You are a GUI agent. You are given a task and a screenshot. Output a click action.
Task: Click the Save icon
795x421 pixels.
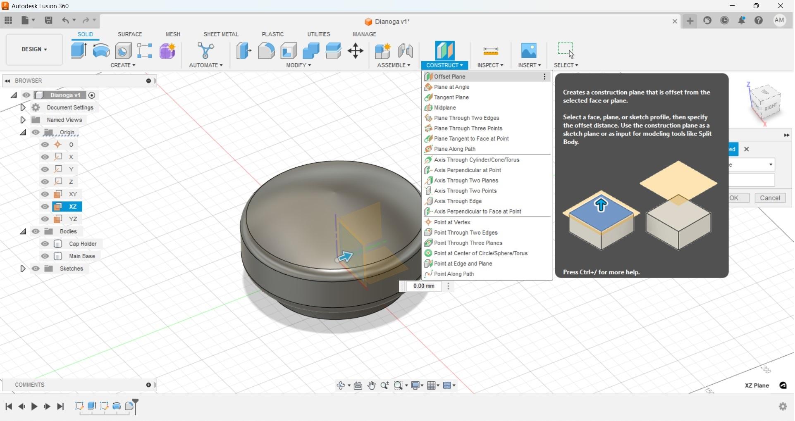[48, 20]
